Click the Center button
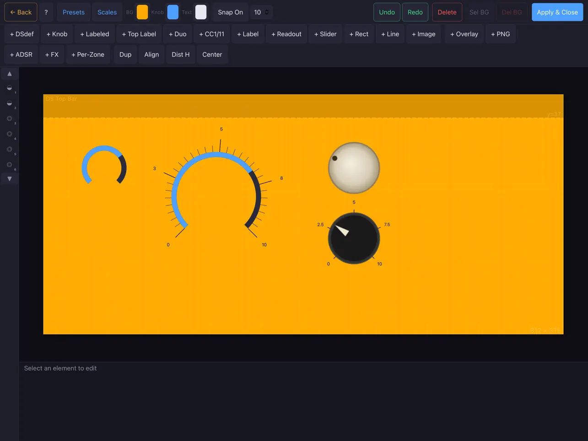Image resolution: width=588 pixels, height=441 pixels. pos(212,54)
